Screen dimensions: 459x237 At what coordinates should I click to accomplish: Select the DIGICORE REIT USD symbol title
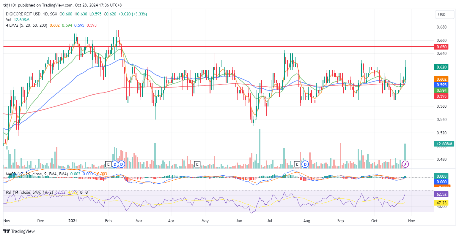(32, 14)
